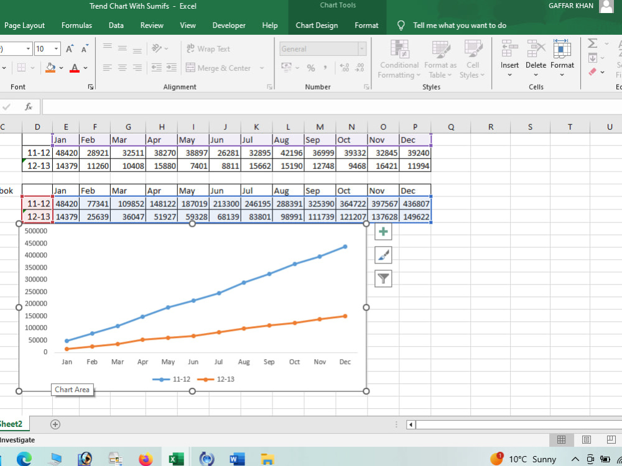Decrease decimal places
622x466 pixels.
click(x=360, y=68)
